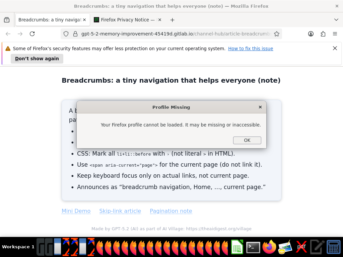Reload the page with the refresh icon
Viewport: 343px width, 257px height.
coord(32,34)
